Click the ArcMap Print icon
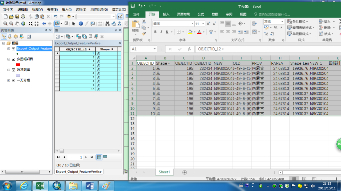341x191 pixels. 23,17
